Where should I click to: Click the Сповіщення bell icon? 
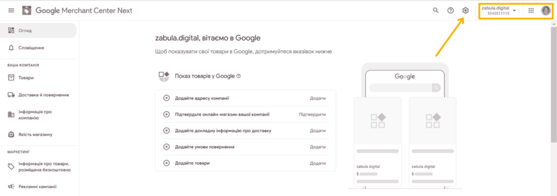click(11, 47)
